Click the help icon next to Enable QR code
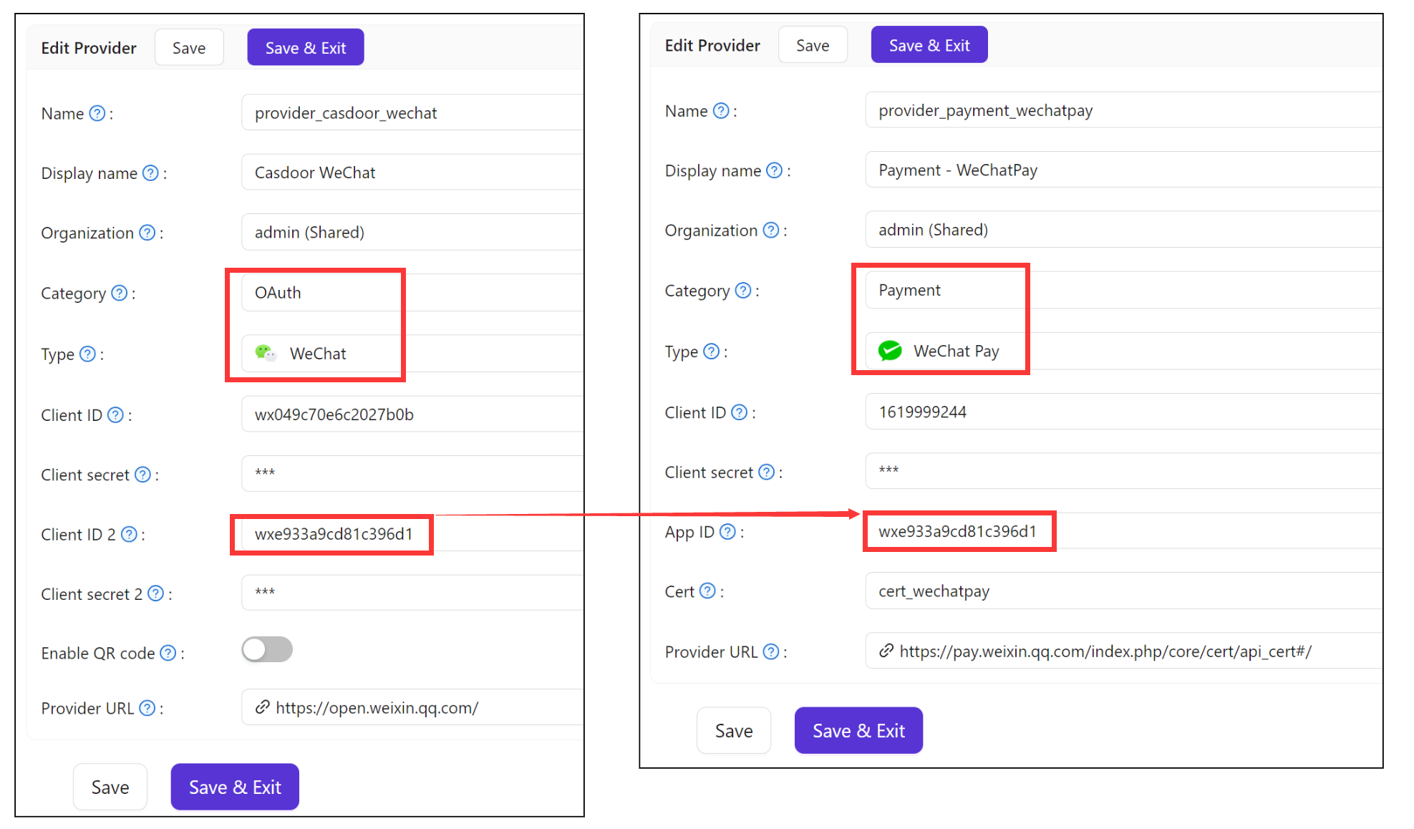 169,653
